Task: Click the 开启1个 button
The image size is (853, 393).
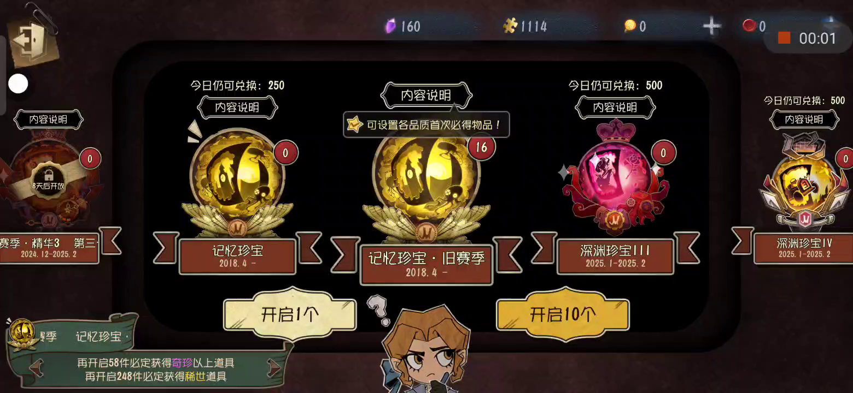Action: (290, 315)
